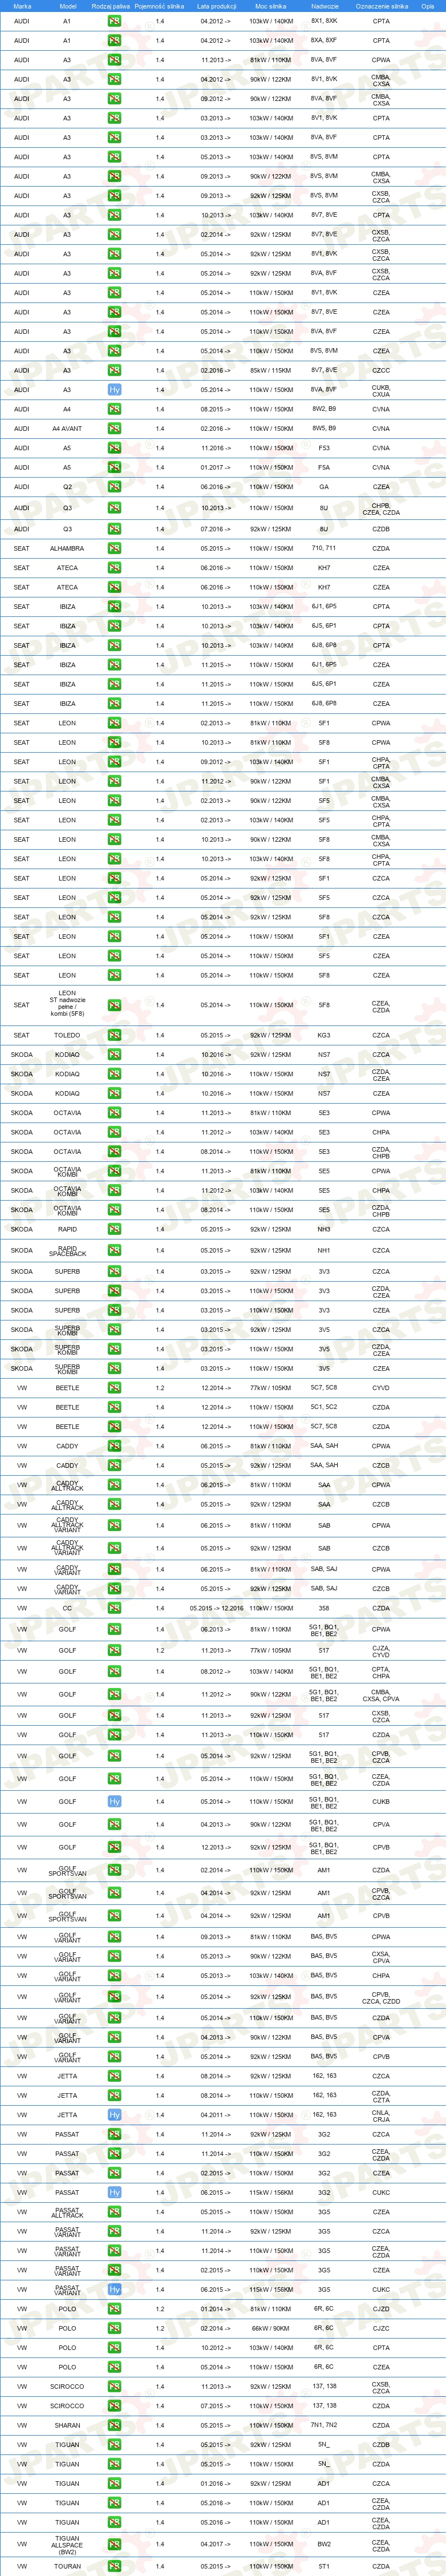The height and width of the screenshot is (2576, 446).
Task: Click the petrol icon in the VW POLO 66kW row
Action: [114, 2328]
